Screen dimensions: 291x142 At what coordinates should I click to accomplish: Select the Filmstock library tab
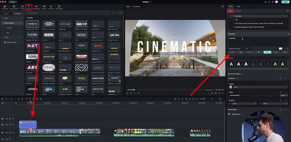point(18,14)
